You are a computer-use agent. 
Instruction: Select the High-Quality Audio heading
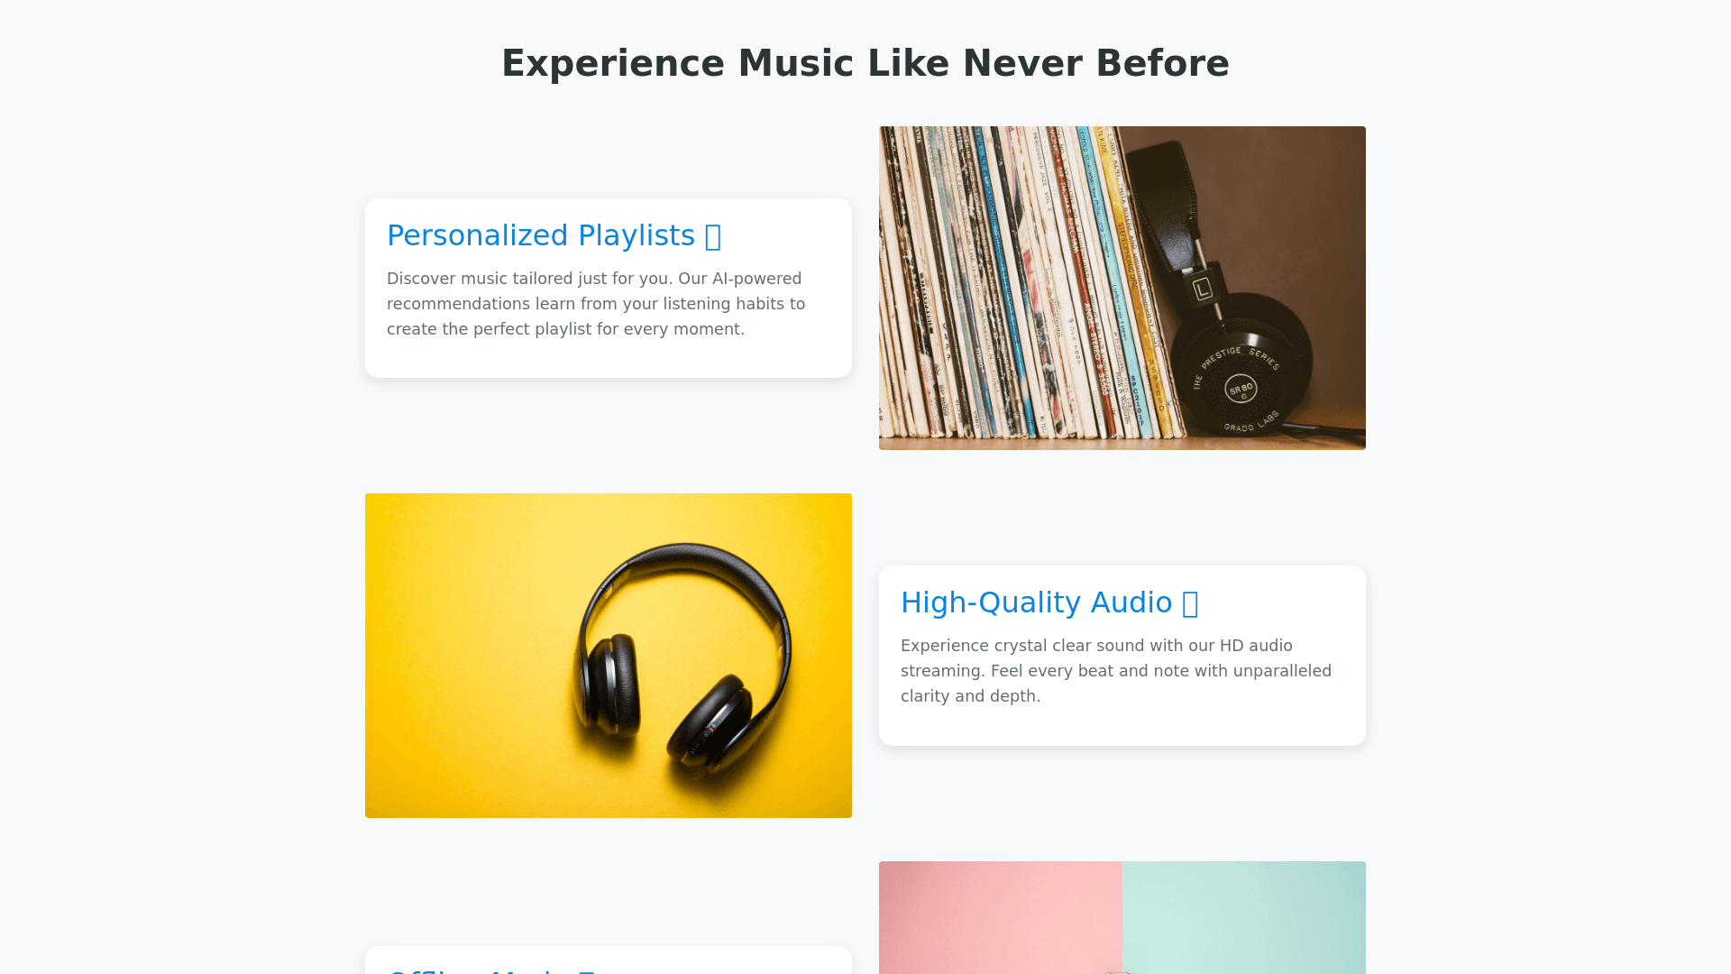[1049, 602]
